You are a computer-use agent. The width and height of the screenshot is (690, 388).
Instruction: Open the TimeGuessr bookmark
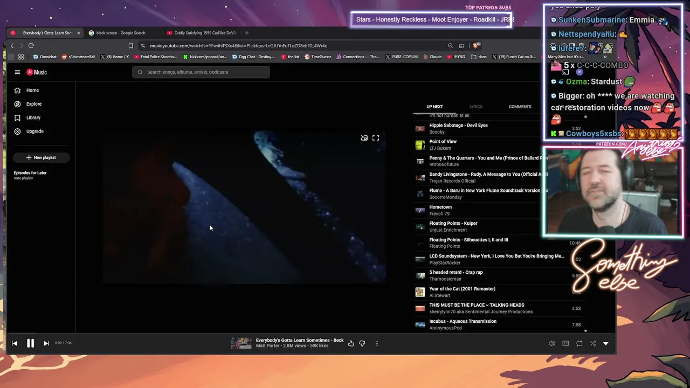[x=318, y=57]
